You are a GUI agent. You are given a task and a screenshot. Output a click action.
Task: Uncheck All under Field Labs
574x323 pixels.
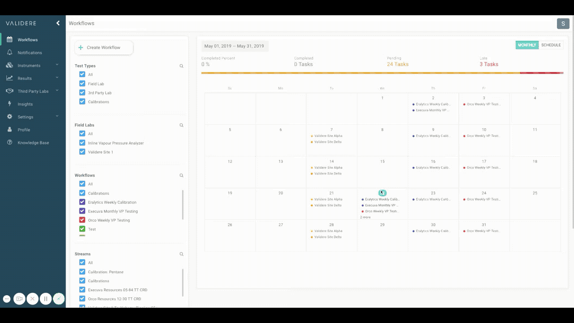click(82, 134)
